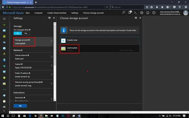Open Monitor clock icon in sidebar

4,101
